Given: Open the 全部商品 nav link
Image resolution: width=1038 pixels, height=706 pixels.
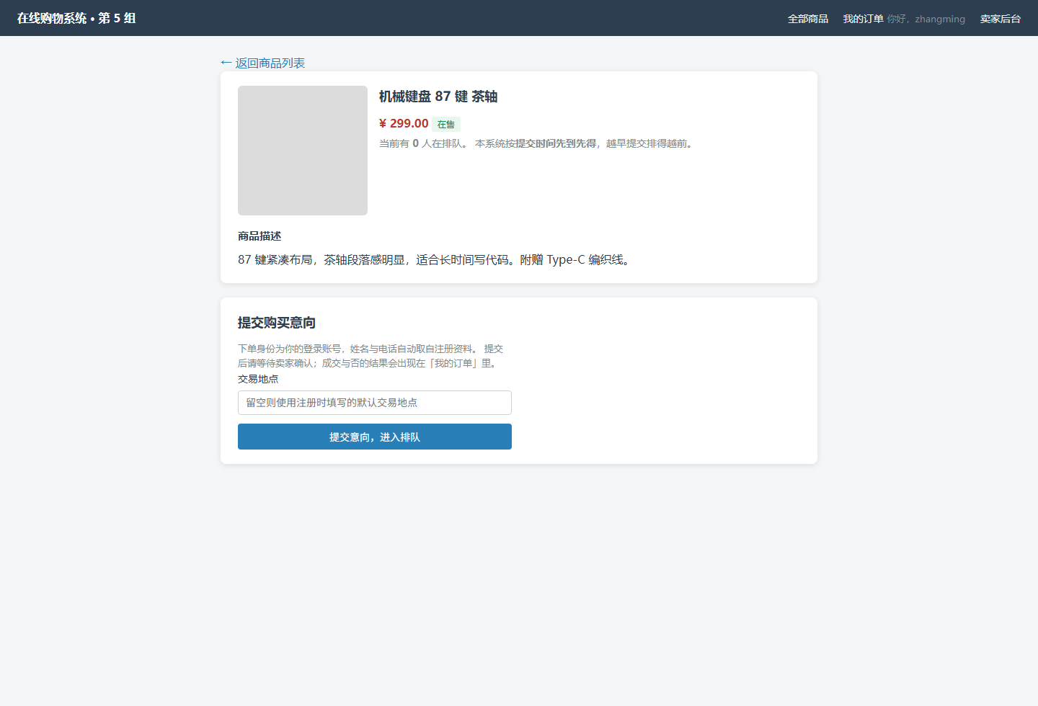Looking at the screenshot, I should [x=807, y=19].
